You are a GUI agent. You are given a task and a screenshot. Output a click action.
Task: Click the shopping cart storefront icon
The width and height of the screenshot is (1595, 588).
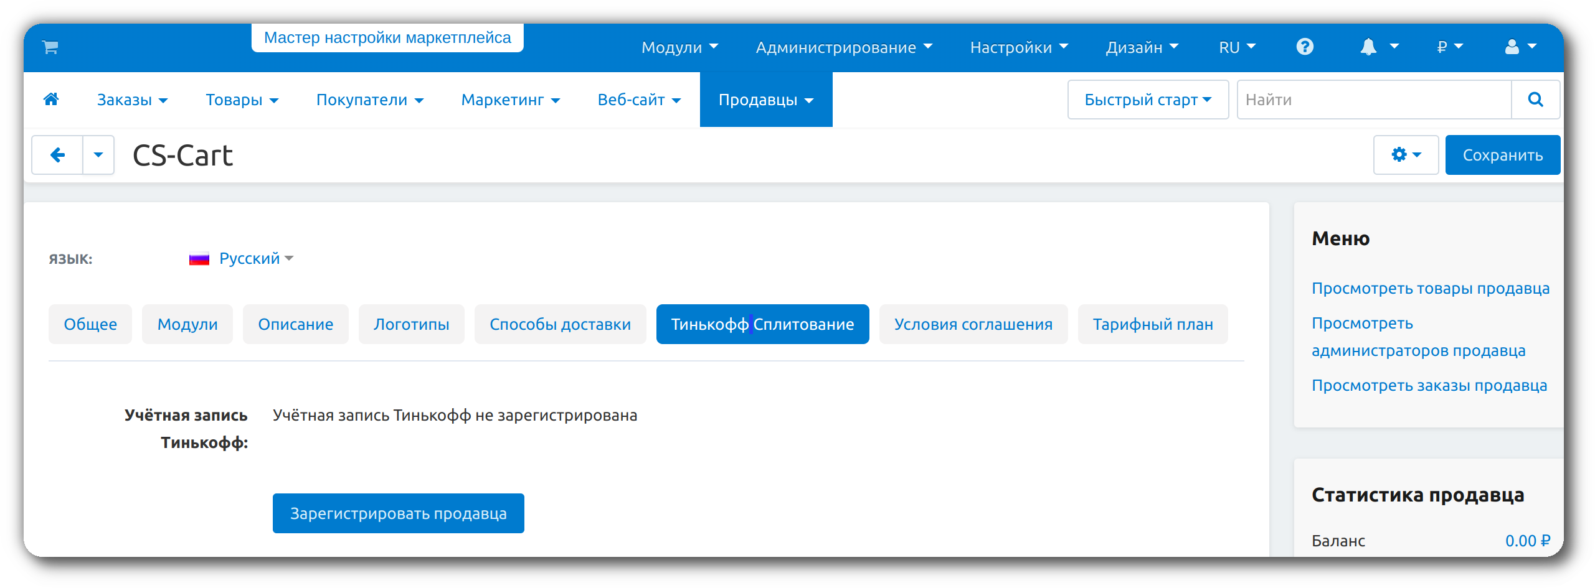[50, 47]
